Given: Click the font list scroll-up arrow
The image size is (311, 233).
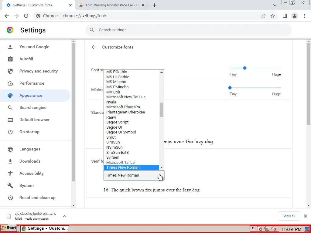Looking at the screenshot, I should 162,72.
